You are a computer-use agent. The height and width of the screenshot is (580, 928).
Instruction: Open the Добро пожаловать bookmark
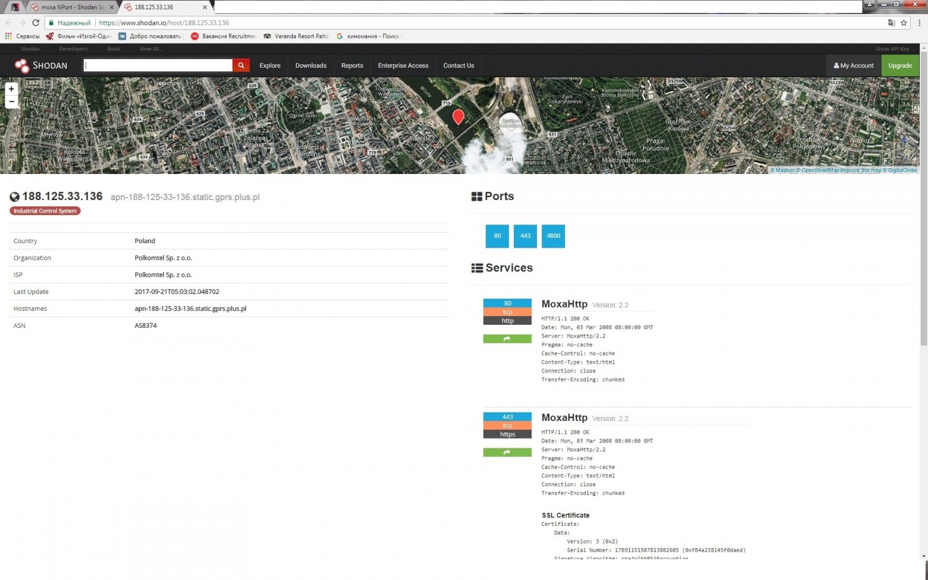coord(150,36)
